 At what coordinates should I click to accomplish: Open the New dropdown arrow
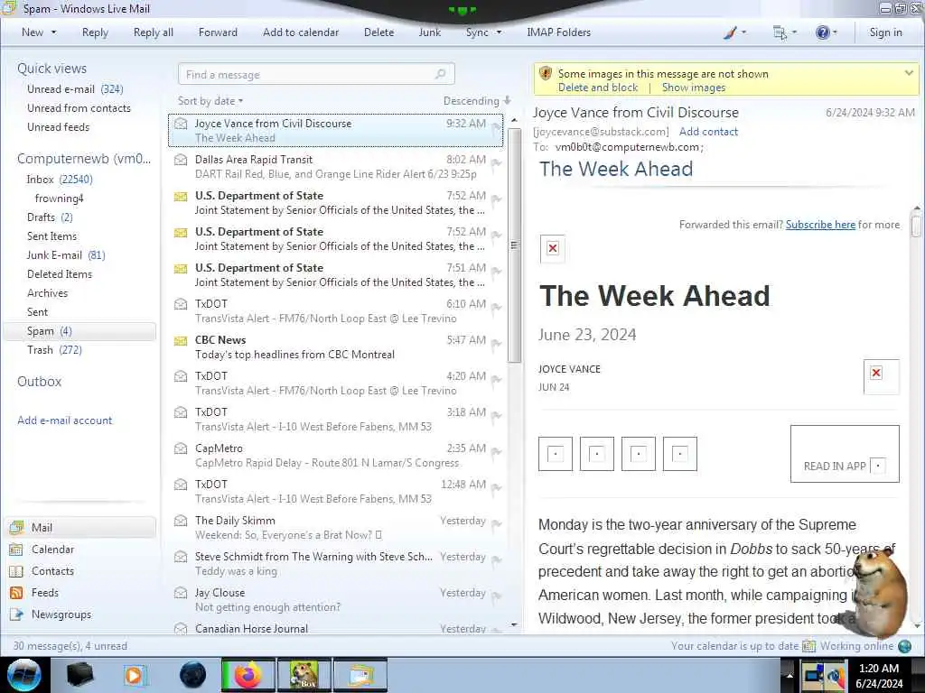point(53,32)
